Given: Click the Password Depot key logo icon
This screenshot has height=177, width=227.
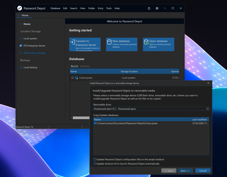Looking at the screenshot, I should (20, 8).
